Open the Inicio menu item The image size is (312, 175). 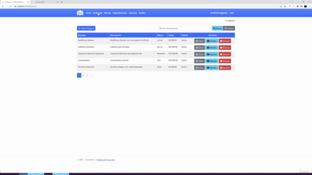pyautogui.click(x=89, y=13)
